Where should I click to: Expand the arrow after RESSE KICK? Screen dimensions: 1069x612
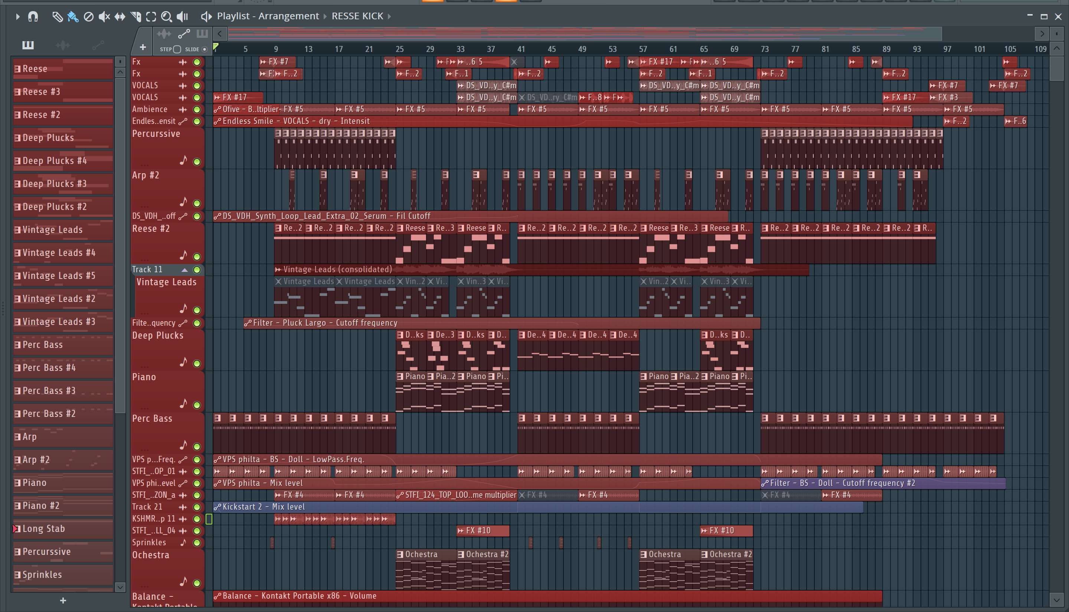pos(389,16)
